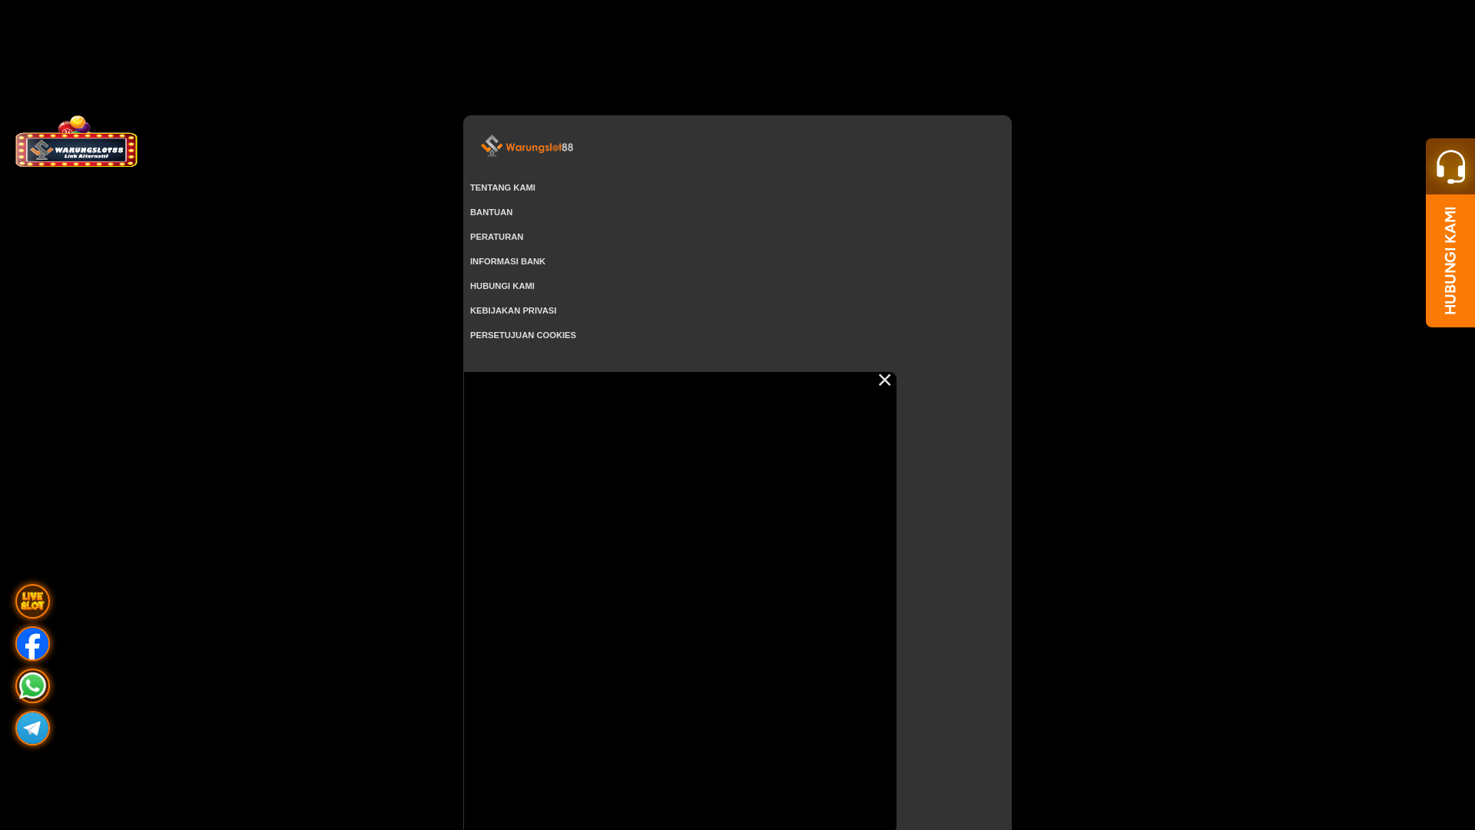Viewport: 1475px width, 830px height.
Task: Open the Live Slot round icon
Action: [32, 601]
